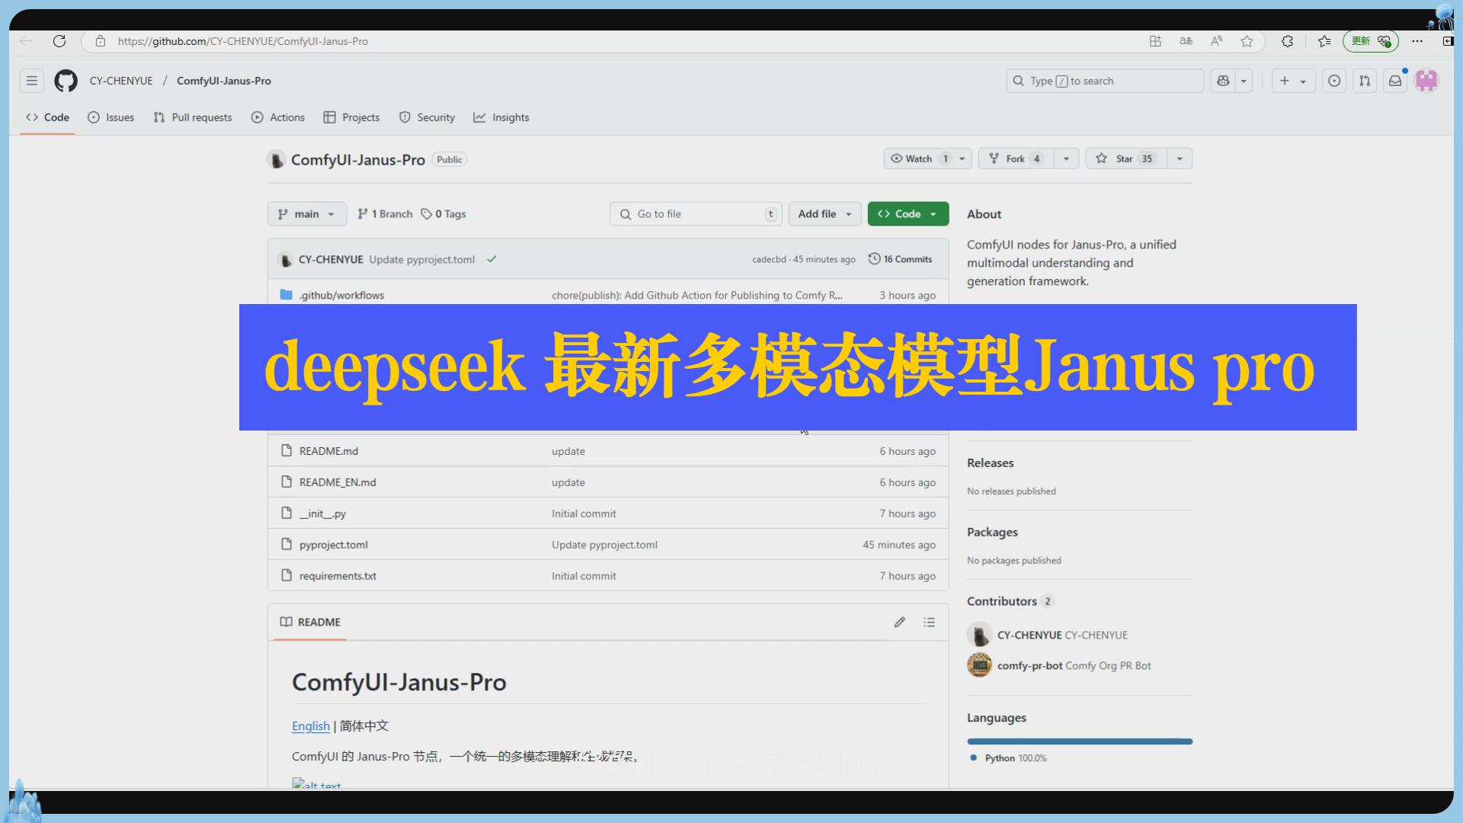The height and width of the screenshot is (823, 1463).
Task: Click the browser refresh icon
Action: pos(59,41)
